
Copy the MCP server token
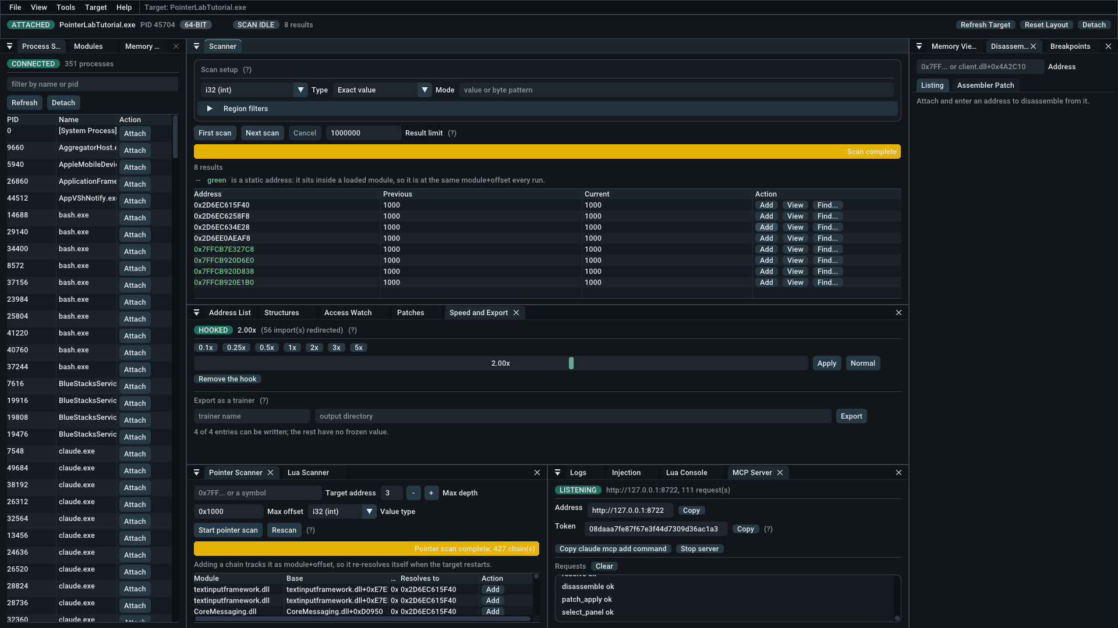click(x=745, y=529)
